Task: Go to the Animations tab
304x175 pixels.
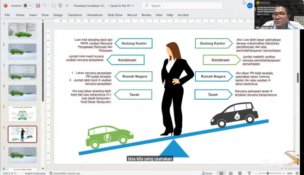Action: pos(95,15)
